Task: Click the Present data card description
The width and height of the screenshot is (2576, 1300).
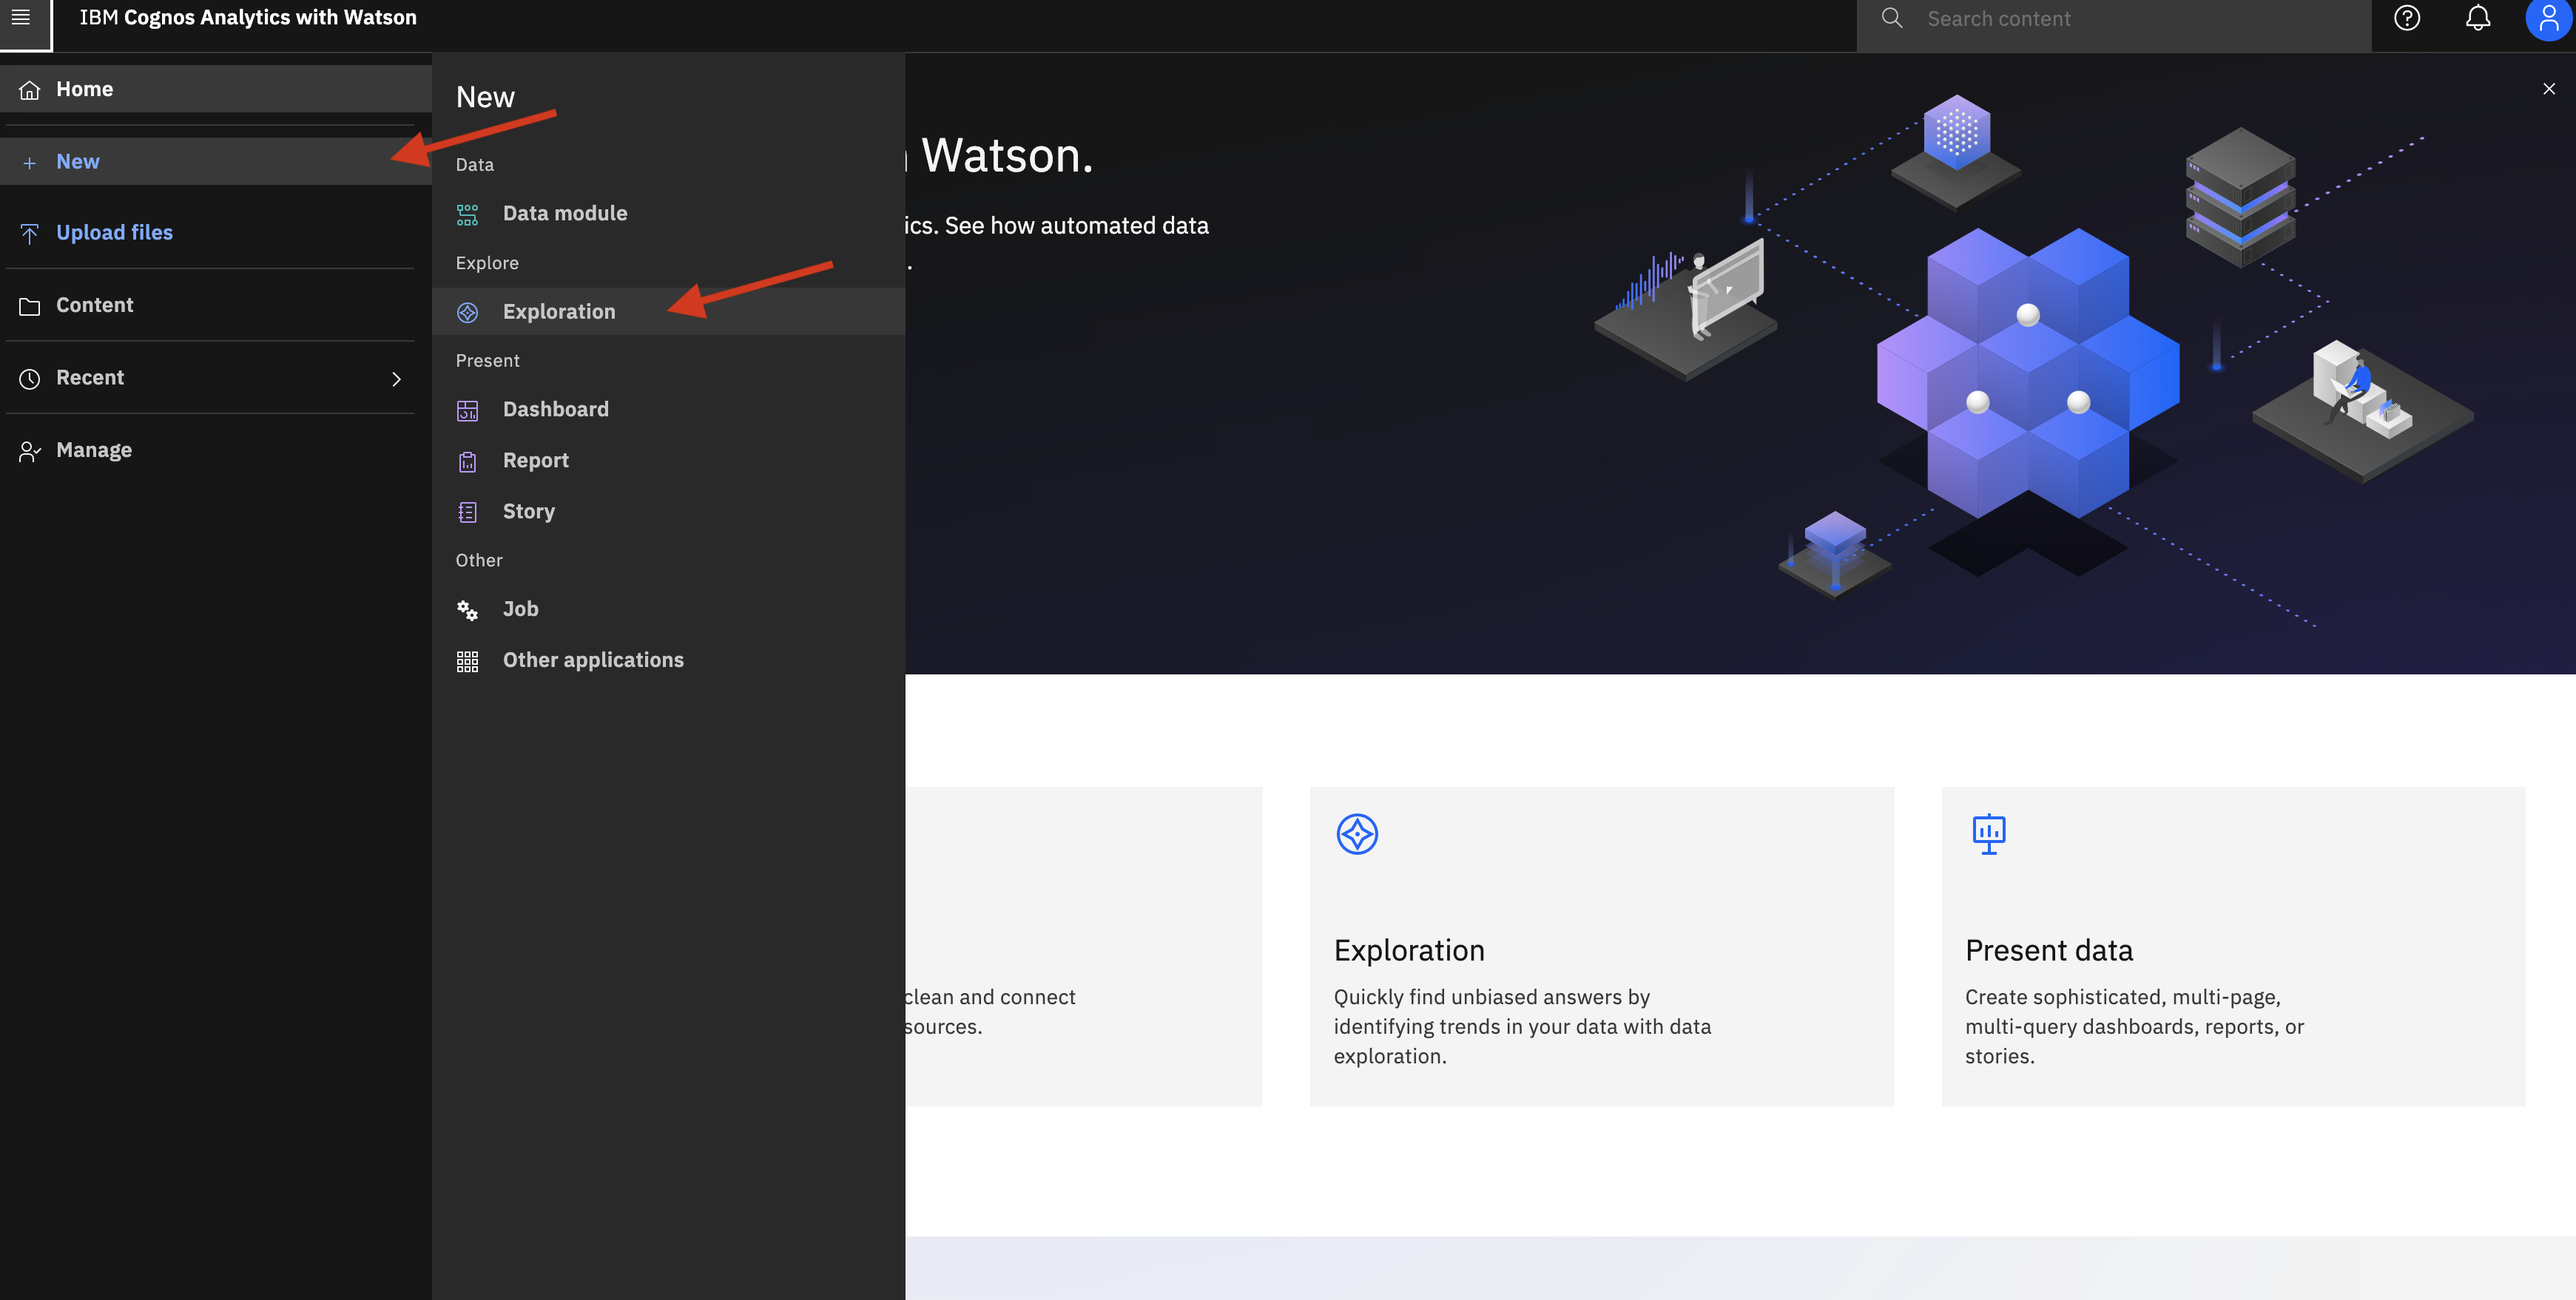Action: click(2134, 1026)
